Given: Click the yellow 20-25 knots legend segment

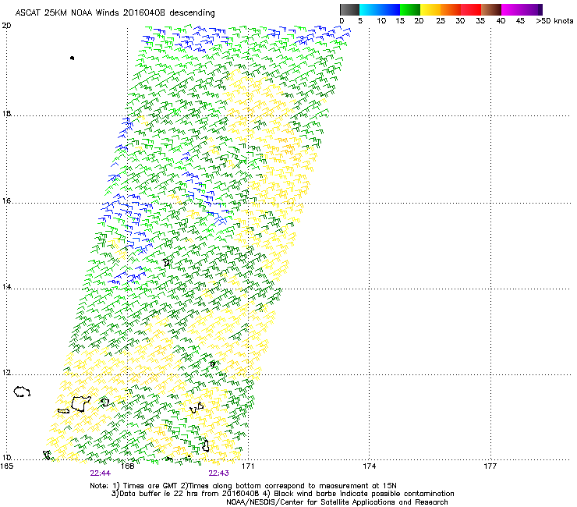Looking at the screenshot, I should coord(430,9).
